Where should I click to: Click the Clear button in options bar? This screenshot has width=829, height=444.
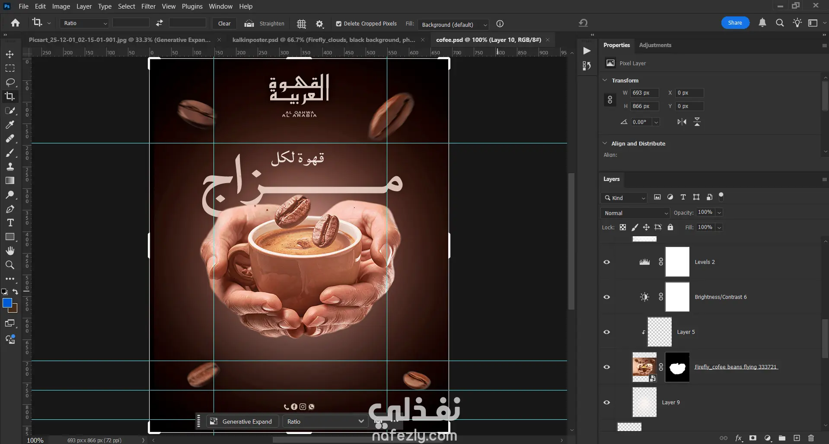(x=224, y=24)
